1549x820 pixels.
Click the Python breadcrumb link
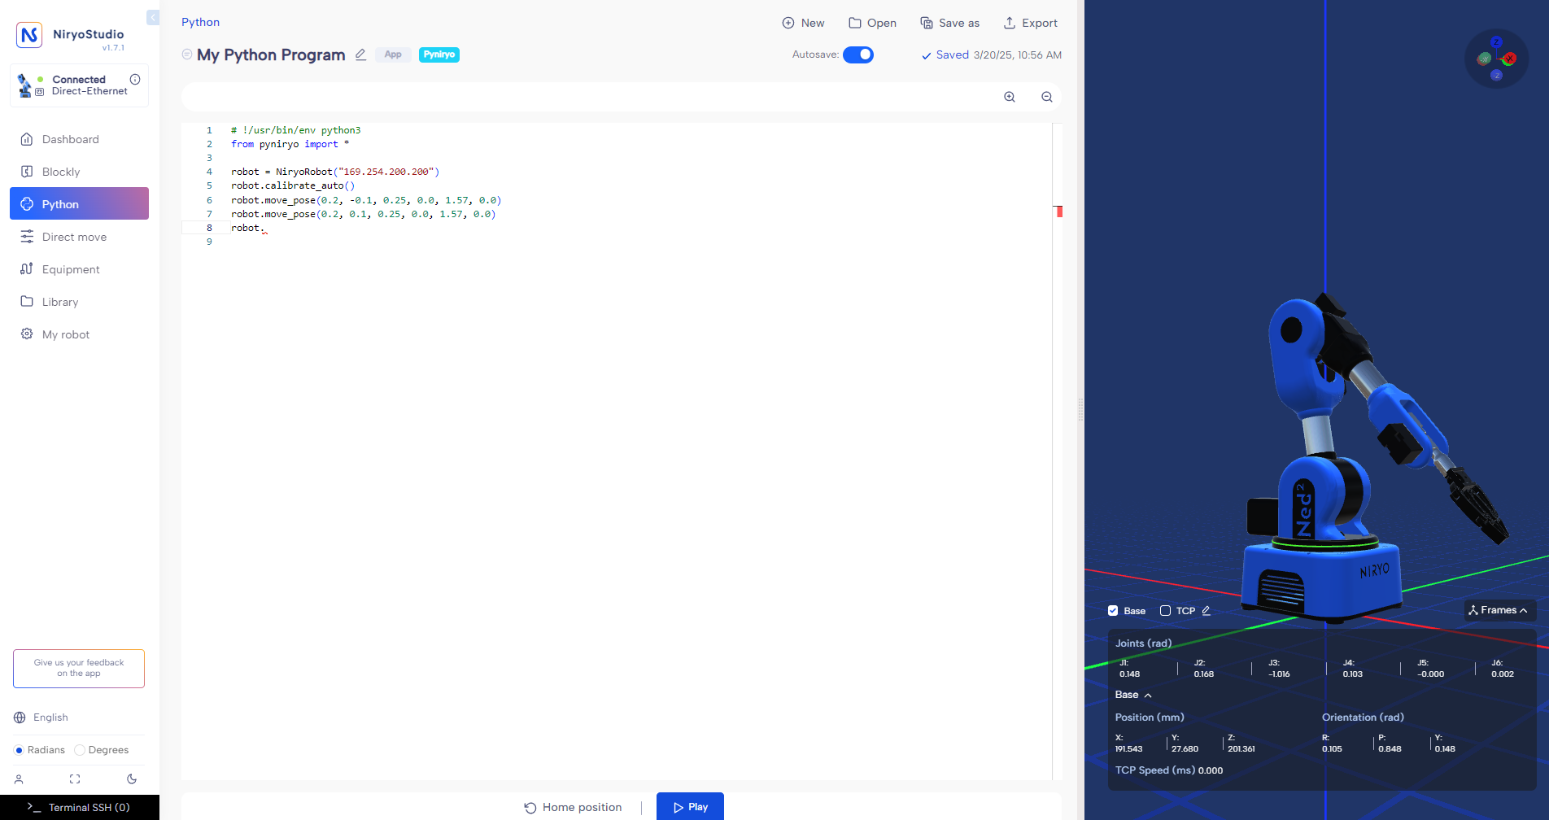[x=200, y=22]
